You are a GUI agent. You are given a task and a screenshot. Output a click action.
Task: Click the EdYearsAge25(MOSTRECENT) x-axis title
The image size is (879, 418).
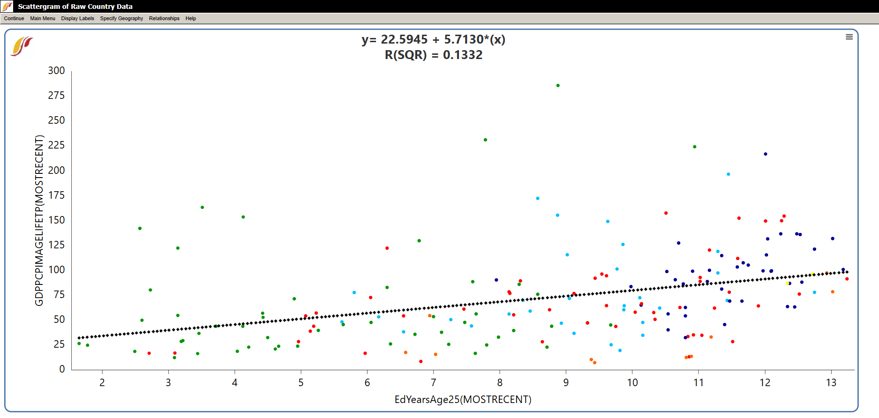(463, 399)
